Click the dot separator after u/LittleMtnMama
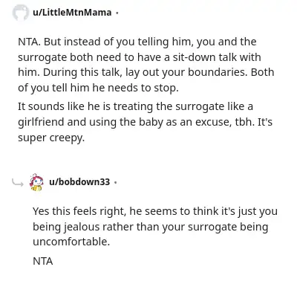Image resolution: width=297 pixels, height=287 pixels. [117, 13]
